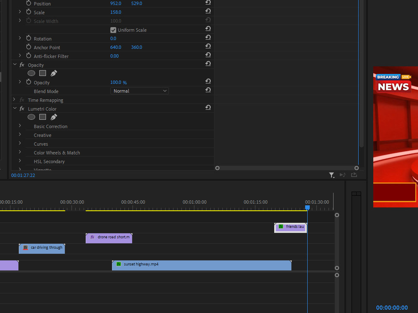Expand Color Wheels & Match section

click(20, 152)
